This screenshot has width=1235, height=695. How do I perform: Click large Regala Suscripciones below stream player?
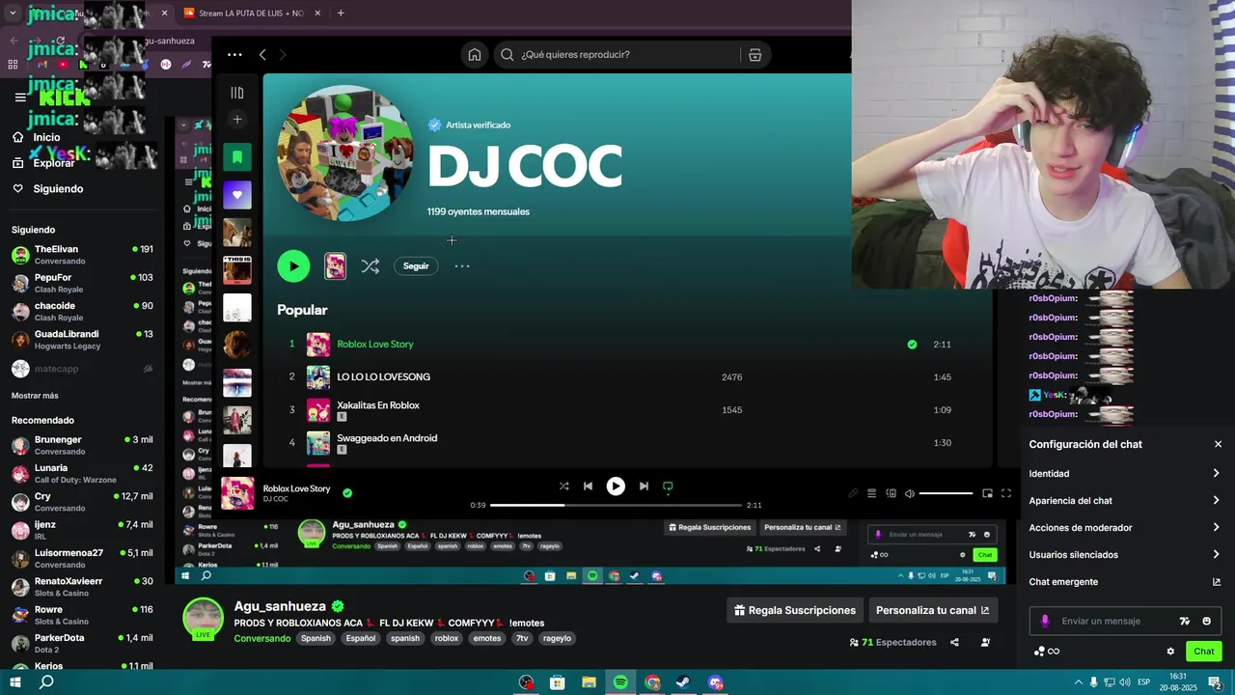(795, 610)
